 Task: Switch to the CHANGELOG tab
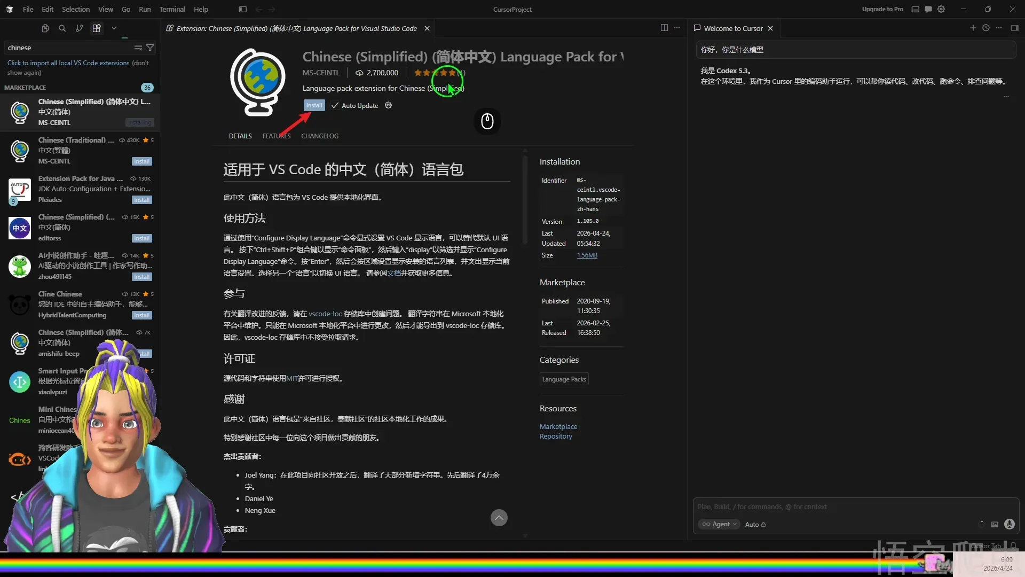tap(319, 136)
